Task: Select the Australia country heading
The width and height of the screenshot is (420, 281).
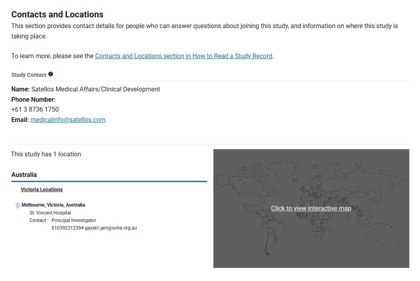Action: click(24, 175)
